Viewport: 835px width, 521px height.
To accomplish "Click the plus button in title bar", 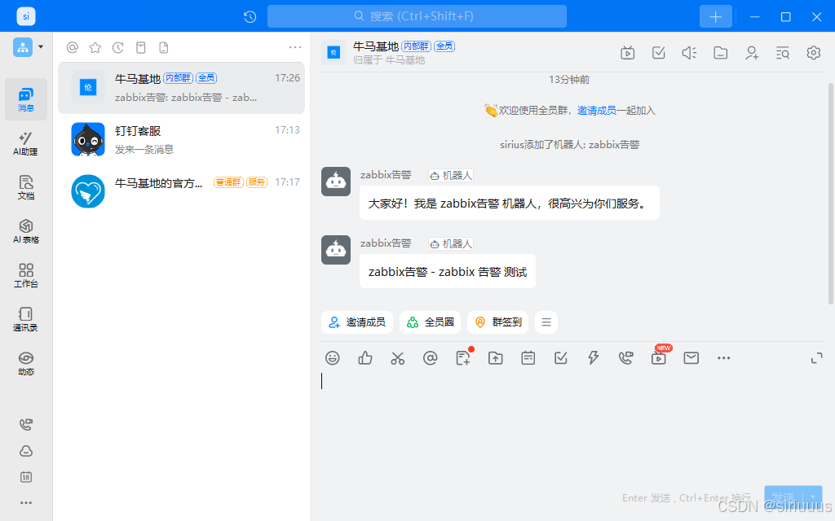I will point(716,16).
